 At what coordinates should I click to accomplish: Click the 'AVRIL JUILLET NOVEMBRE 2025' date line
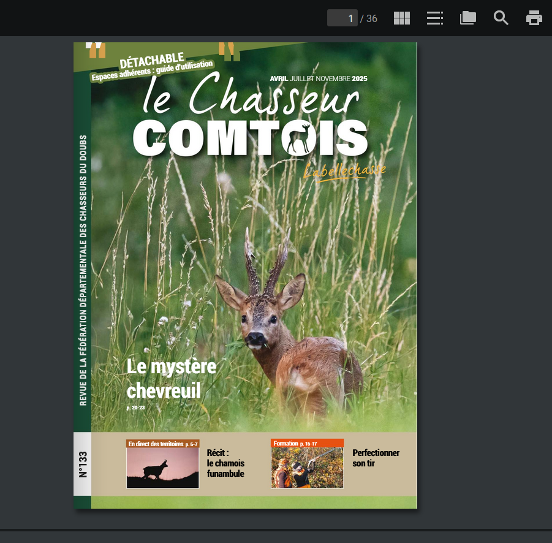[319, 78]
